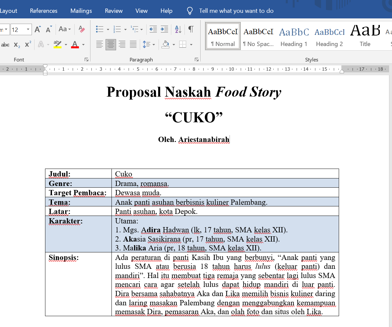Open line and paragraph spacing options
The height and width of the screenshot is (327, 392).
pyautogui.click(x=146, y=45)
